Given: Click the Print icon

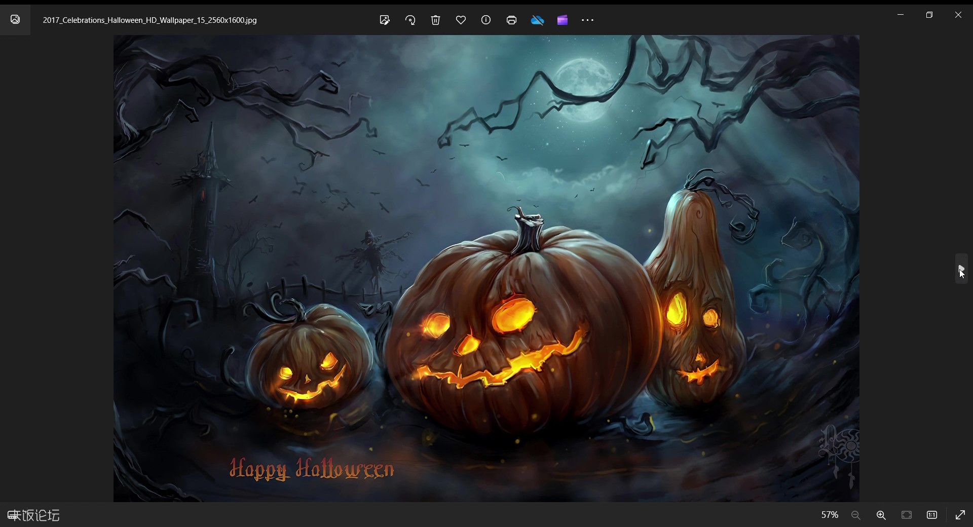Looking at the screenshot, I should coord(511,20).
